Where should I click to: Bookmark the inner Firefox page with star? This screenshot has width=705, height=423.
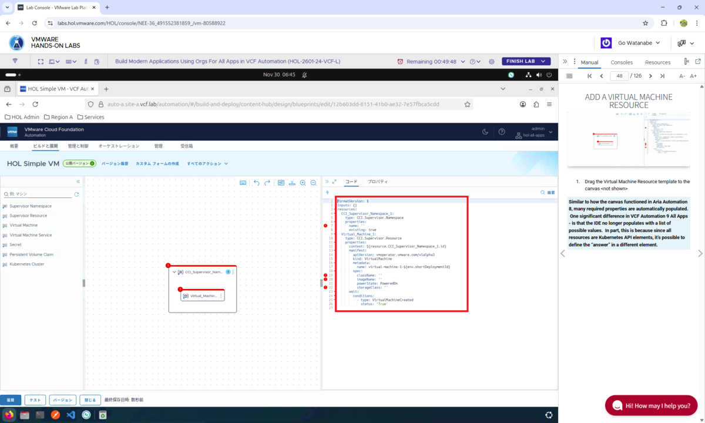tap(467, 104)
